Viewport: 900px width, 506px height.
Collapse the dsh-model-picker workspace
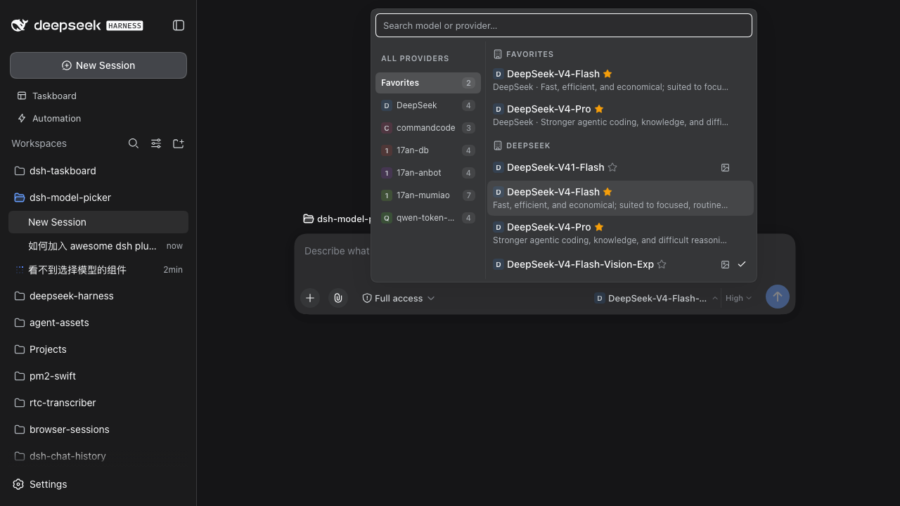pyautogui.click(x=98, y=197)
